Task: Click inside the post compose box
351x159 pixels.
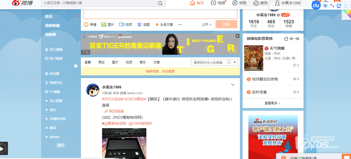Action: [160, 14]
